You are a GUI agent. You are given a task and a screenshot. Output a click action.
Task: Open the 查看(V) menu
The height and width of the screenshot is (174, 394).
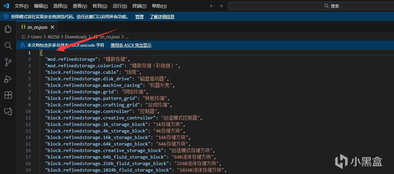click(79, 6)
